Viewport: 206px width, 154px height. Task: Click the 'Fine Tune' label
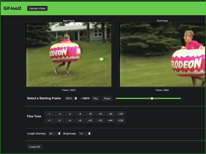[34, 116]
